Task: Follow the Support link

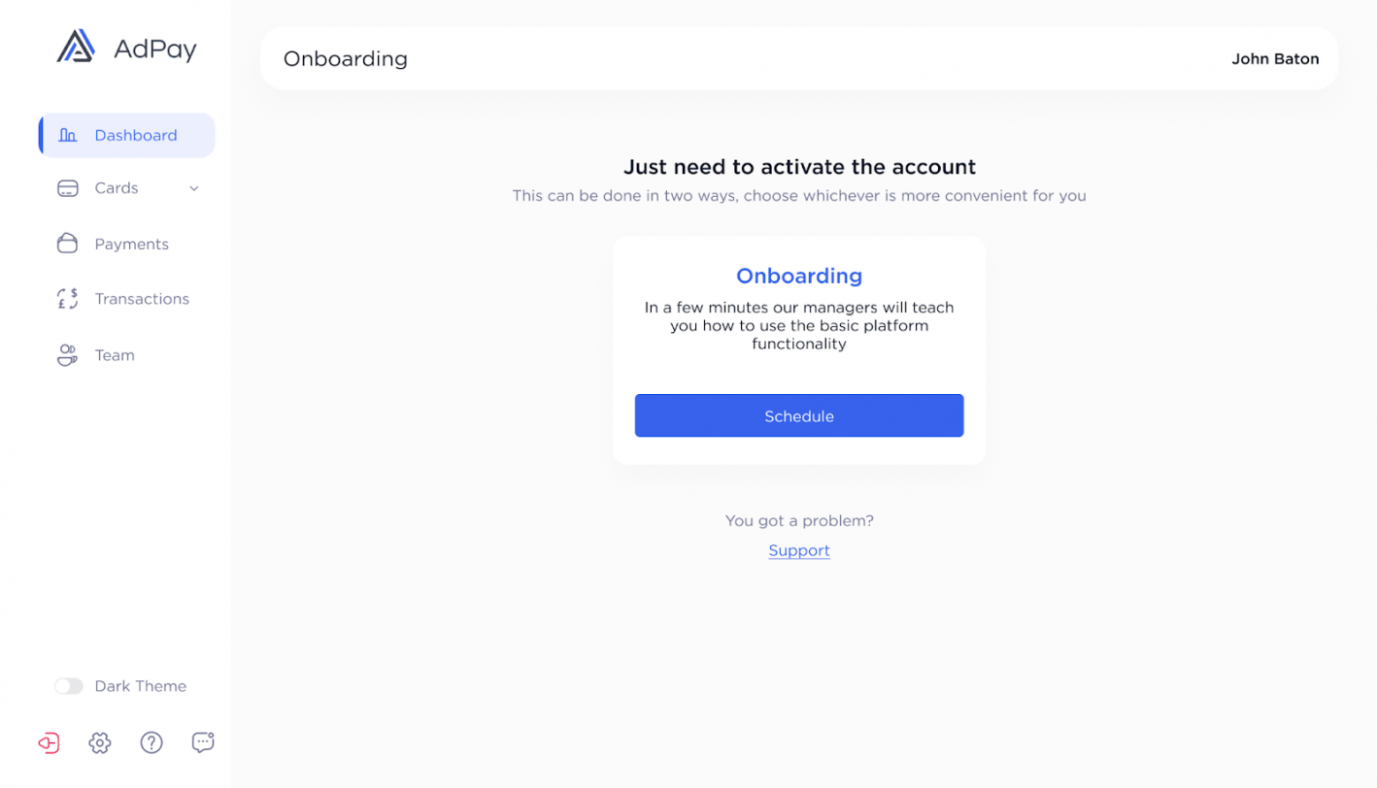Action: coord(799,550)
